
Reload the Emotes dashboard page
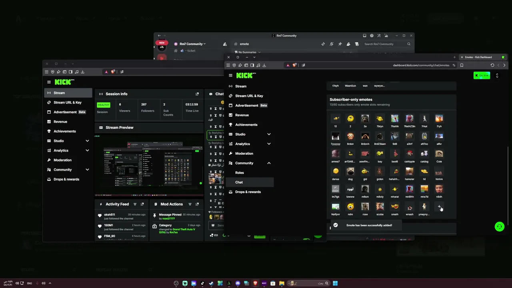tap(492, 65)
